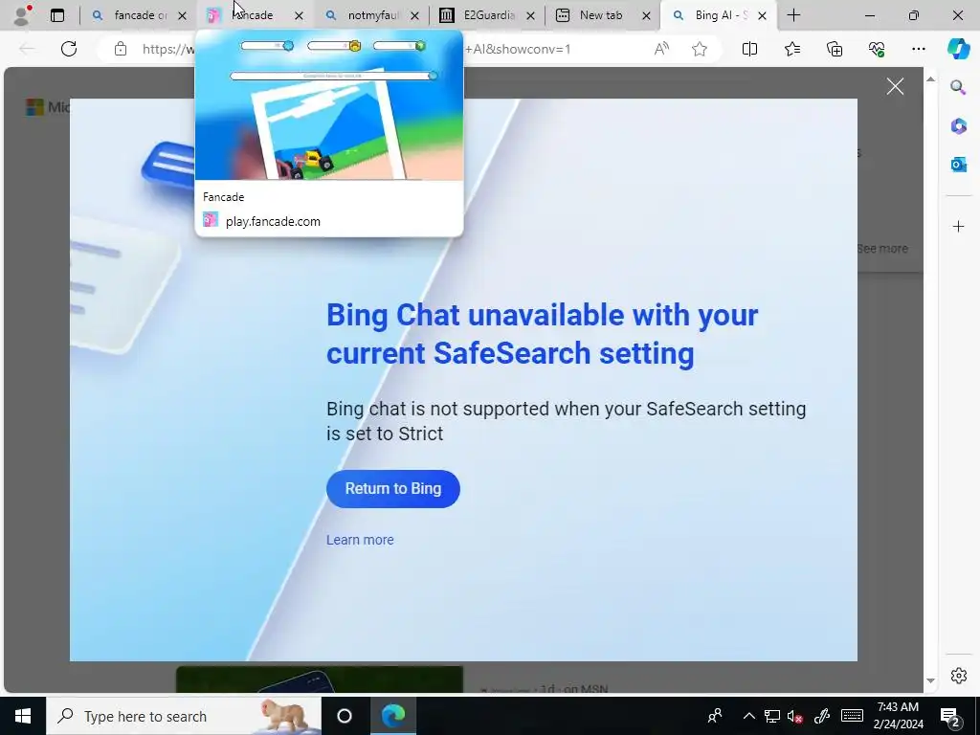Add this page to favorites
Screen dimensions: 980x735
point(700,49)
